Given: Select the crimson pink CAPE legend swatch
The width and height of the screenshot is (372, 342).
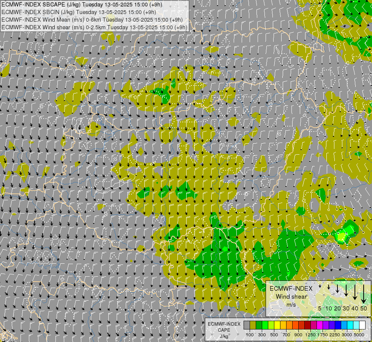Looking at the screenshot, I should click(314, 325).
